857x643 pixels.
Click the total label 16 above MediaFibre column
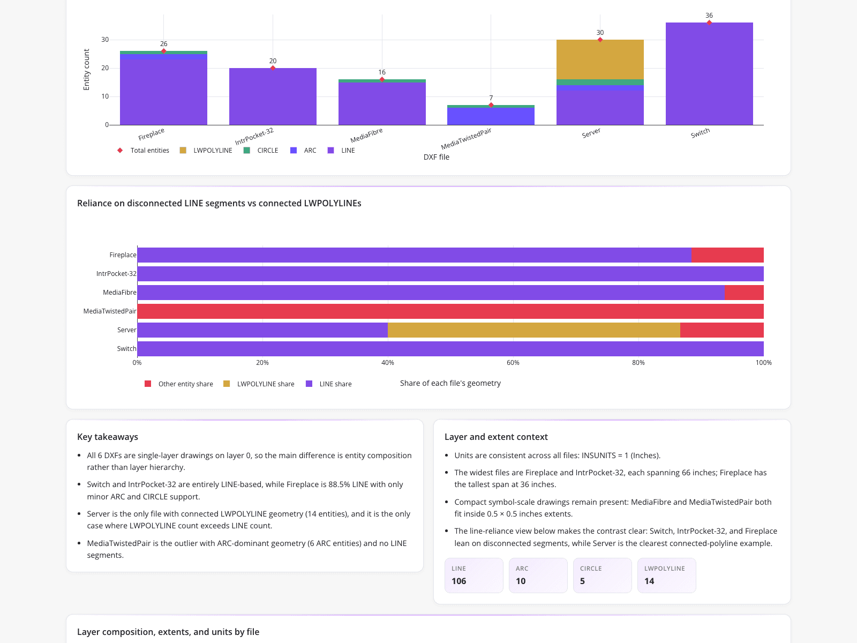tap(382, 72)
